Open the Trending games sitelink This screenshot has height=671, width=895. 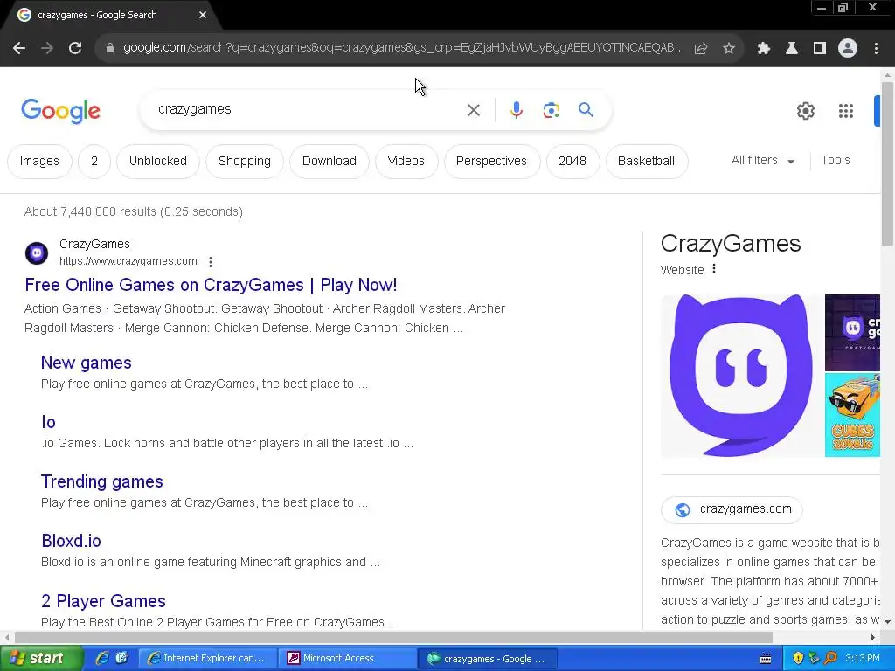(x=101, y=481)
